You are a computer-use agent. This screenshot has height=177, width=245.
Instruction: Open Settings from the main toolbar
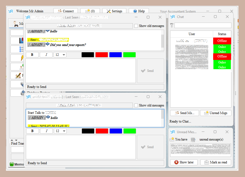click(x=114, y=11)
